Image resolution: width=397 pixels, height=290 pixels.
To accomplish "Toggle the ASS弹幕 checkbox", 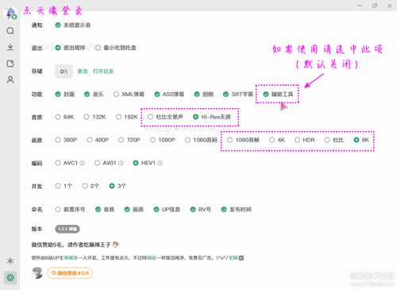I will tap(157, 94).
